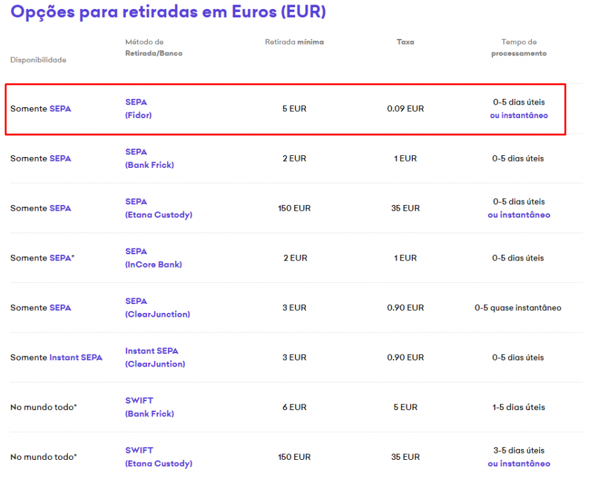Open the Instant SEPA (ClearJuntion) method link

pos(155,357)
